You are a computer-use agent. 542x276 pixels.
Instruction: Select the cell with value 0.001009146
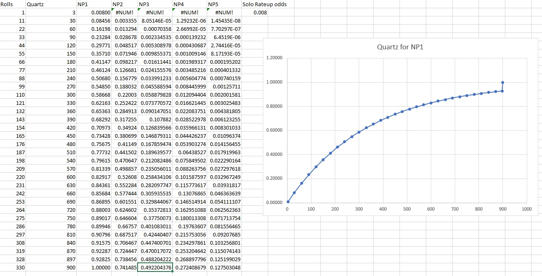click(x=189, y=53)
